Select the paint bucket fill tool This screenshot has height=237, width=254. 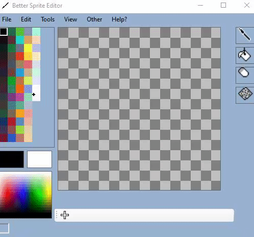245,55
